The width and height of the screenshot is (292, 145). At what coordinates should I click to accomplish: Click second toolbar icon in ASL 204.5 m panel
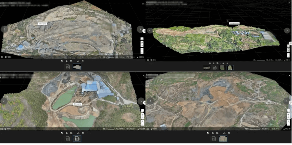tap(214, 63)
